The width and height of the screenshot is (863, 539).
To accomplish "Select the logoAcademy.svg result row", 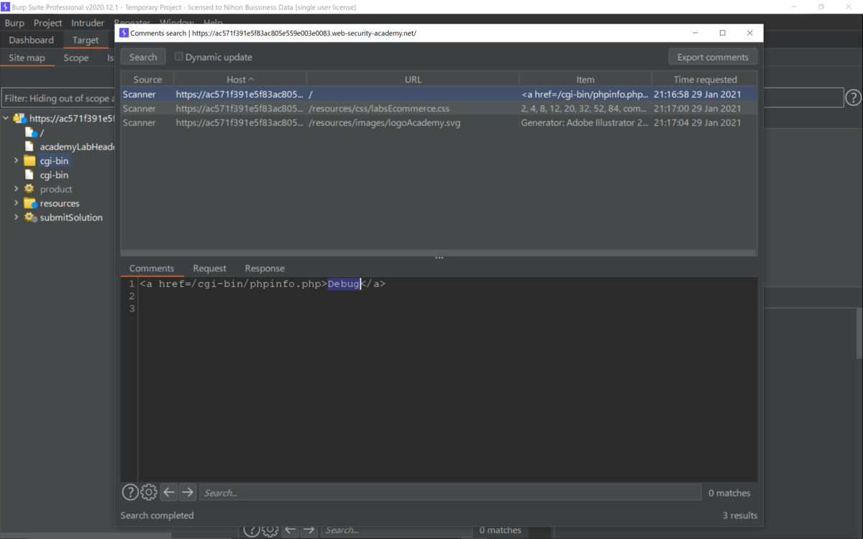I will (x=439, y=123).
